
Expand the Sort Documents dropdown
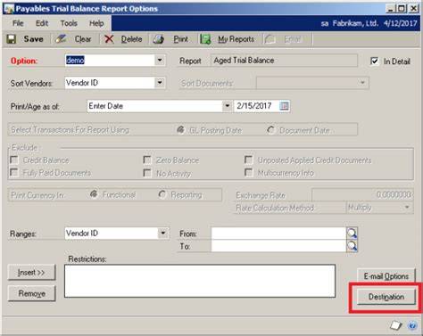click(362, 83)
